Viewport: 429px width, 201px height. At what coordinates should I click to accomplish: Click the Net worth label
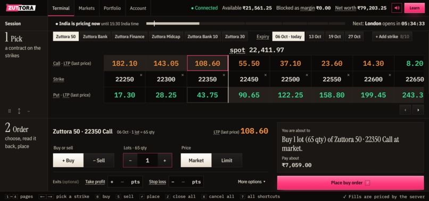pos(346,8)
